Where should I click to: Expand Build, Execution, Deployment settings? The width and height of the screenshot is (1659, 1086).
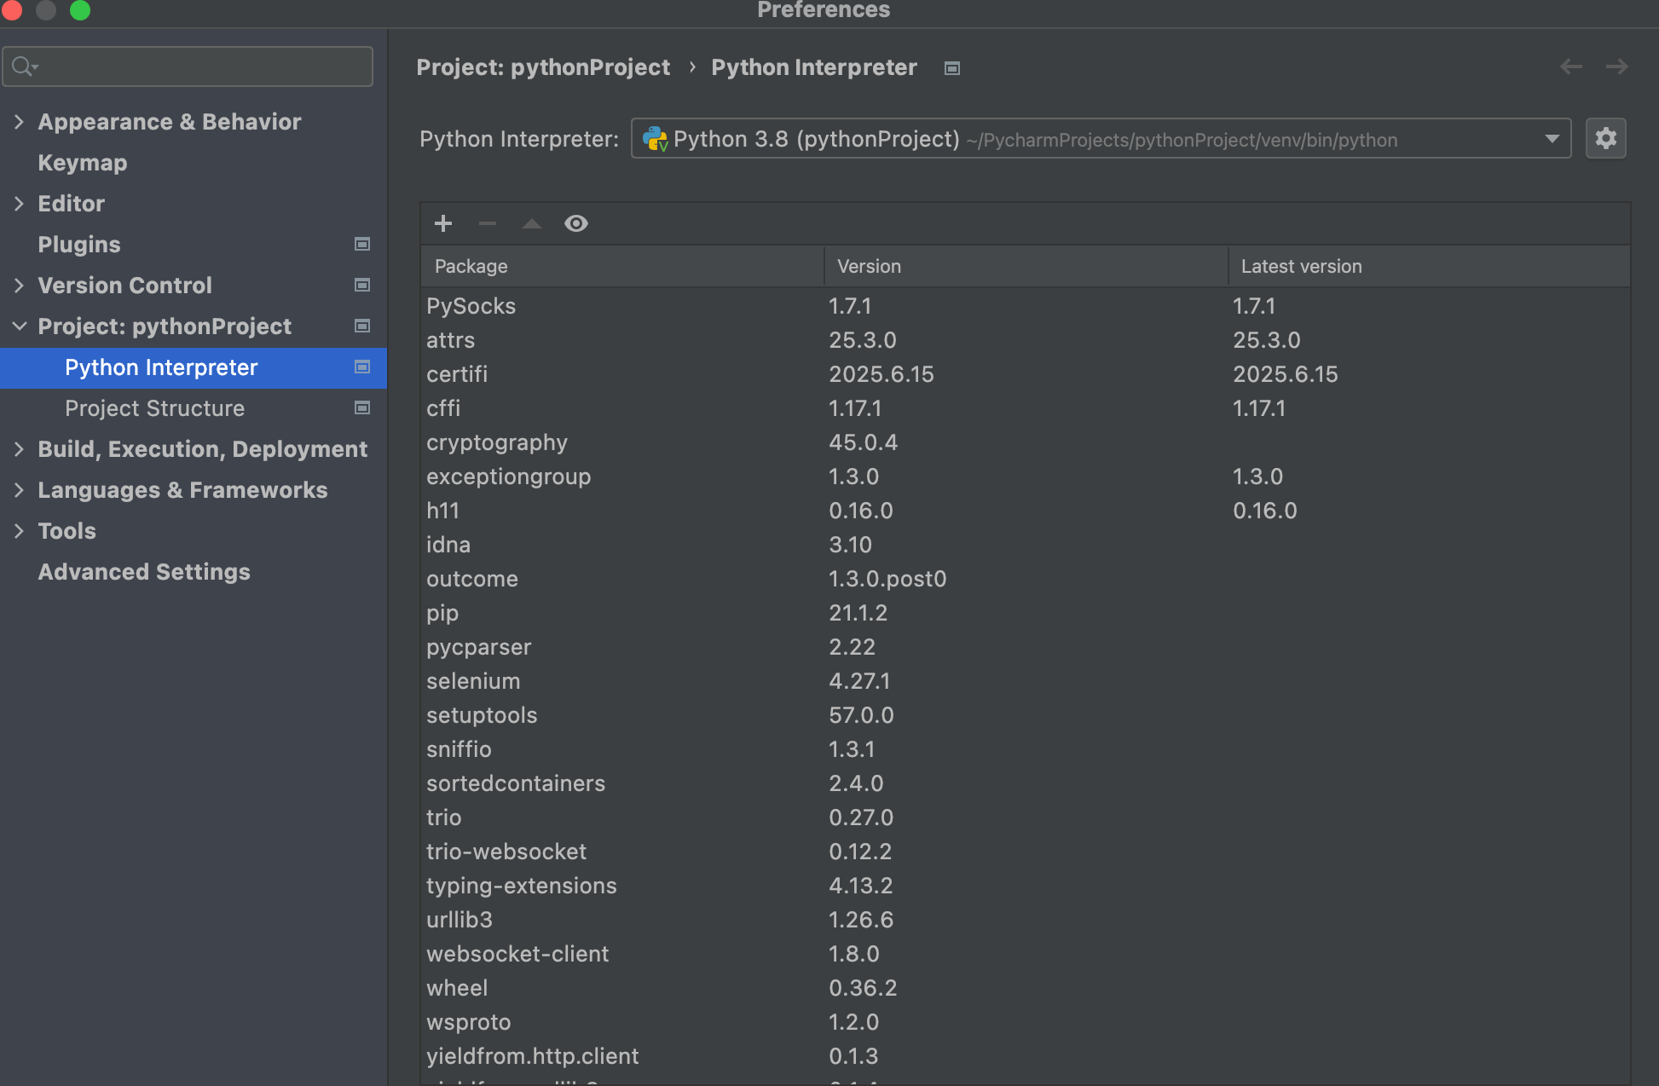pyautogui.click(x=19, y=449)
